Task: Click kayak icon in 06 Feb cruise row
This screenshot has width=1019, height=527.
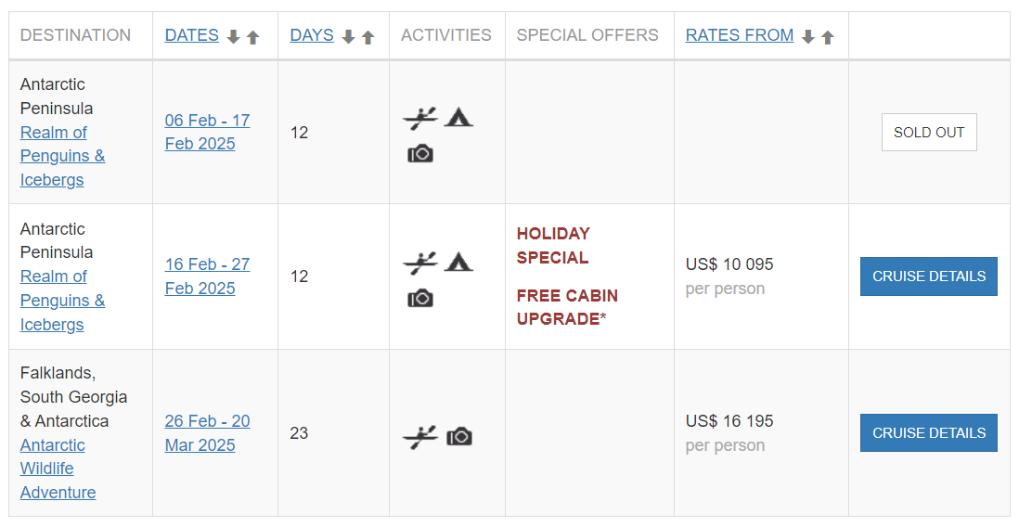Action: [x=419, y=118]
